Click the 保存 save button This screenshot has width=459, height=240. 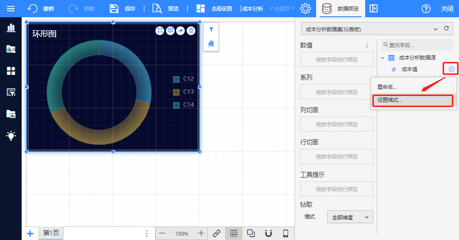click(123, 9)
